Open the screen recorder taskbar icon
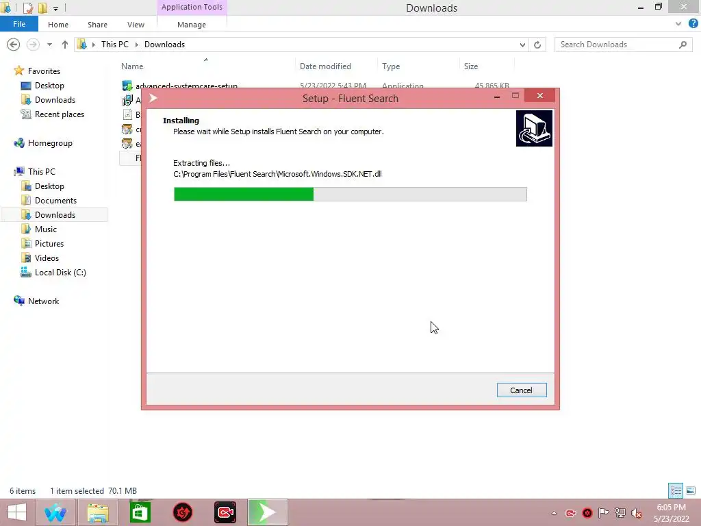Viewport: 701px width, 526px height. pyautogui.click(x=225, y=512)
